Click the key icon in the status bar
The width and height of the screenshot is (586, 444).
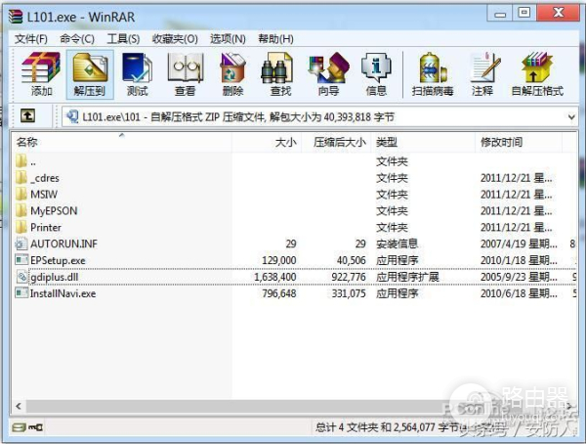pos(36,427)
